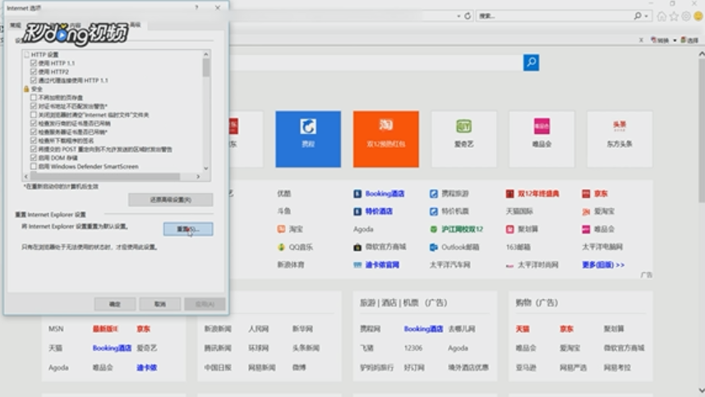
Task: Click the 选择 toolbar item
Action: 689,40
